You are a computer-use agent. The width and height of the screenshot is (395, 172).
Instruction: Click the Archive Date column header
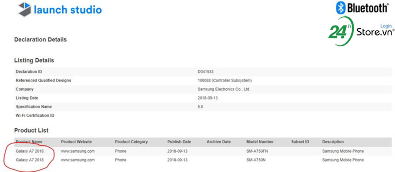click(x=218, y=142)
